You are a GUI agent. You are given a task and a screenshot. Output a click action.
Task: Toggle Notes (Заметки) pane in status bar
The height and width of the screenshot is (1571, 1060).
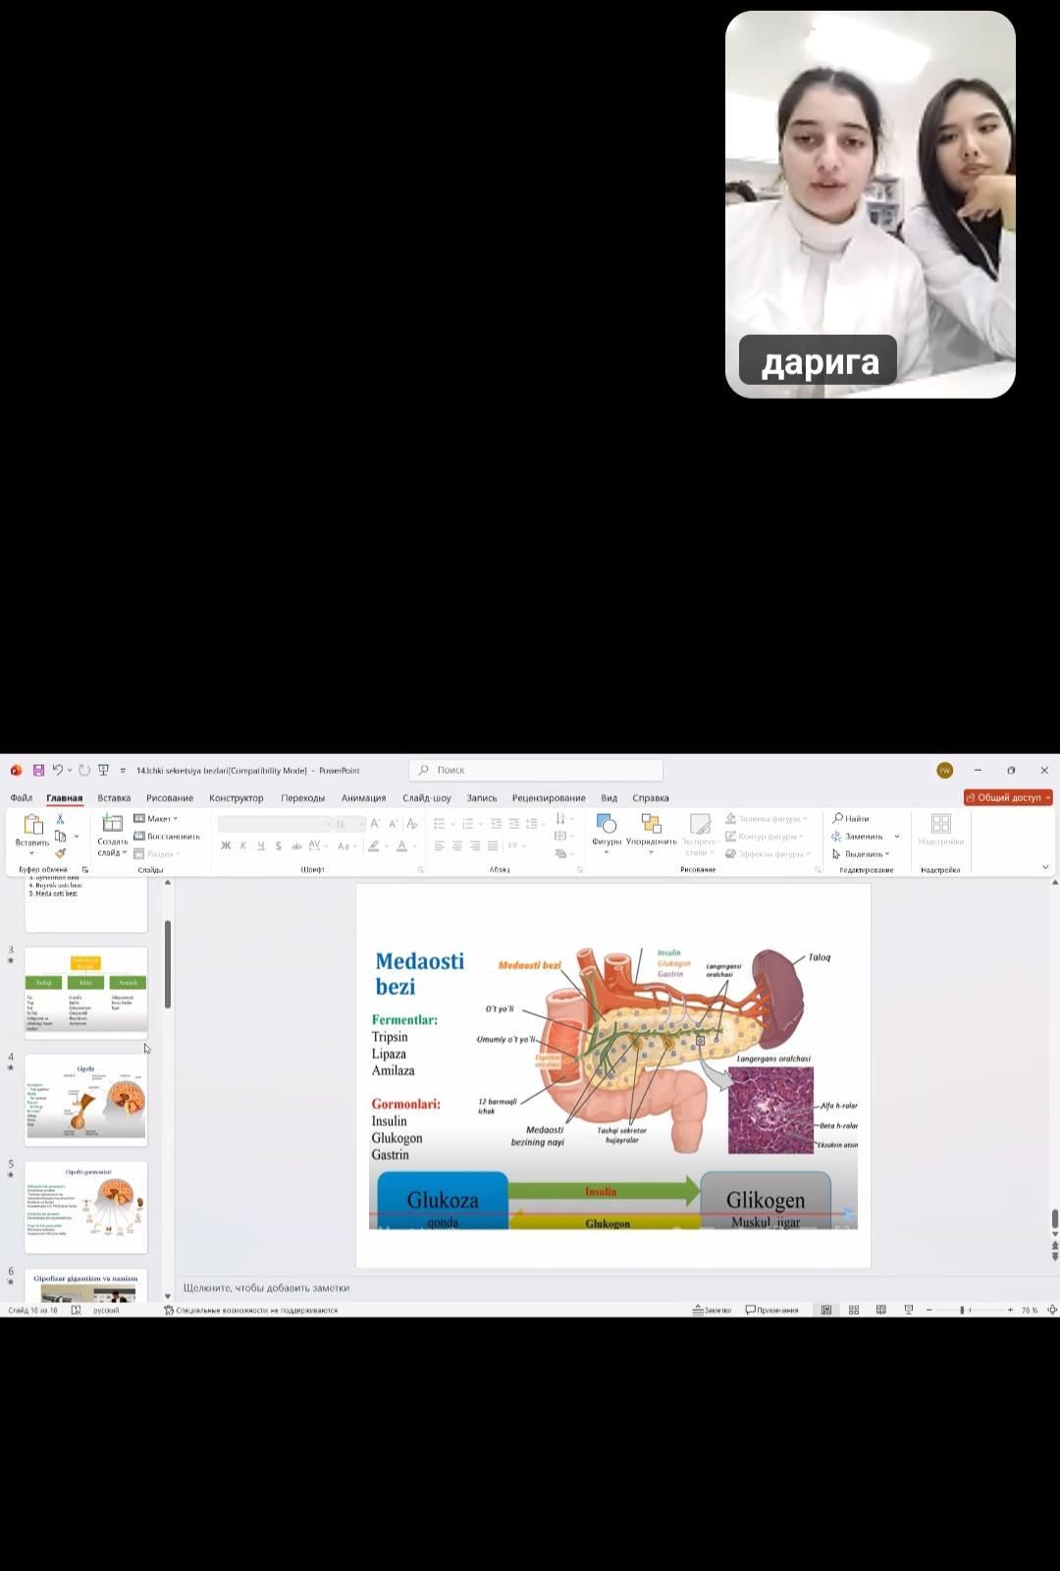point(713,1310)
